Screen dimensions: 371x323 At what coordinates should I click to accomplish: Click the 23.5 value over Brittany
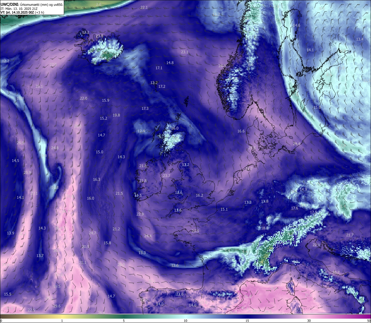tap(195, 231)
